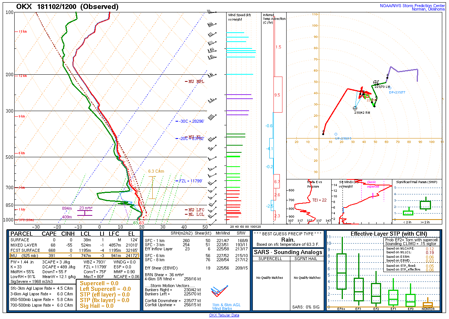Click the 'EF4+' box plot label
Screen dimensions: 449x319
(x=341, y=309)
